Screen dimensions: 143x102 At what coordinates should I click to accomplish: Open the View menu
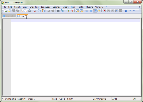point(25,7)
